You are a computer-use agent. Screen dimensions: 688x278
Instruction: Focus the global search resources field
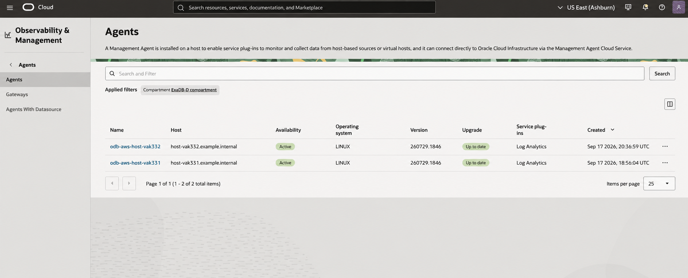coord(304,7)
